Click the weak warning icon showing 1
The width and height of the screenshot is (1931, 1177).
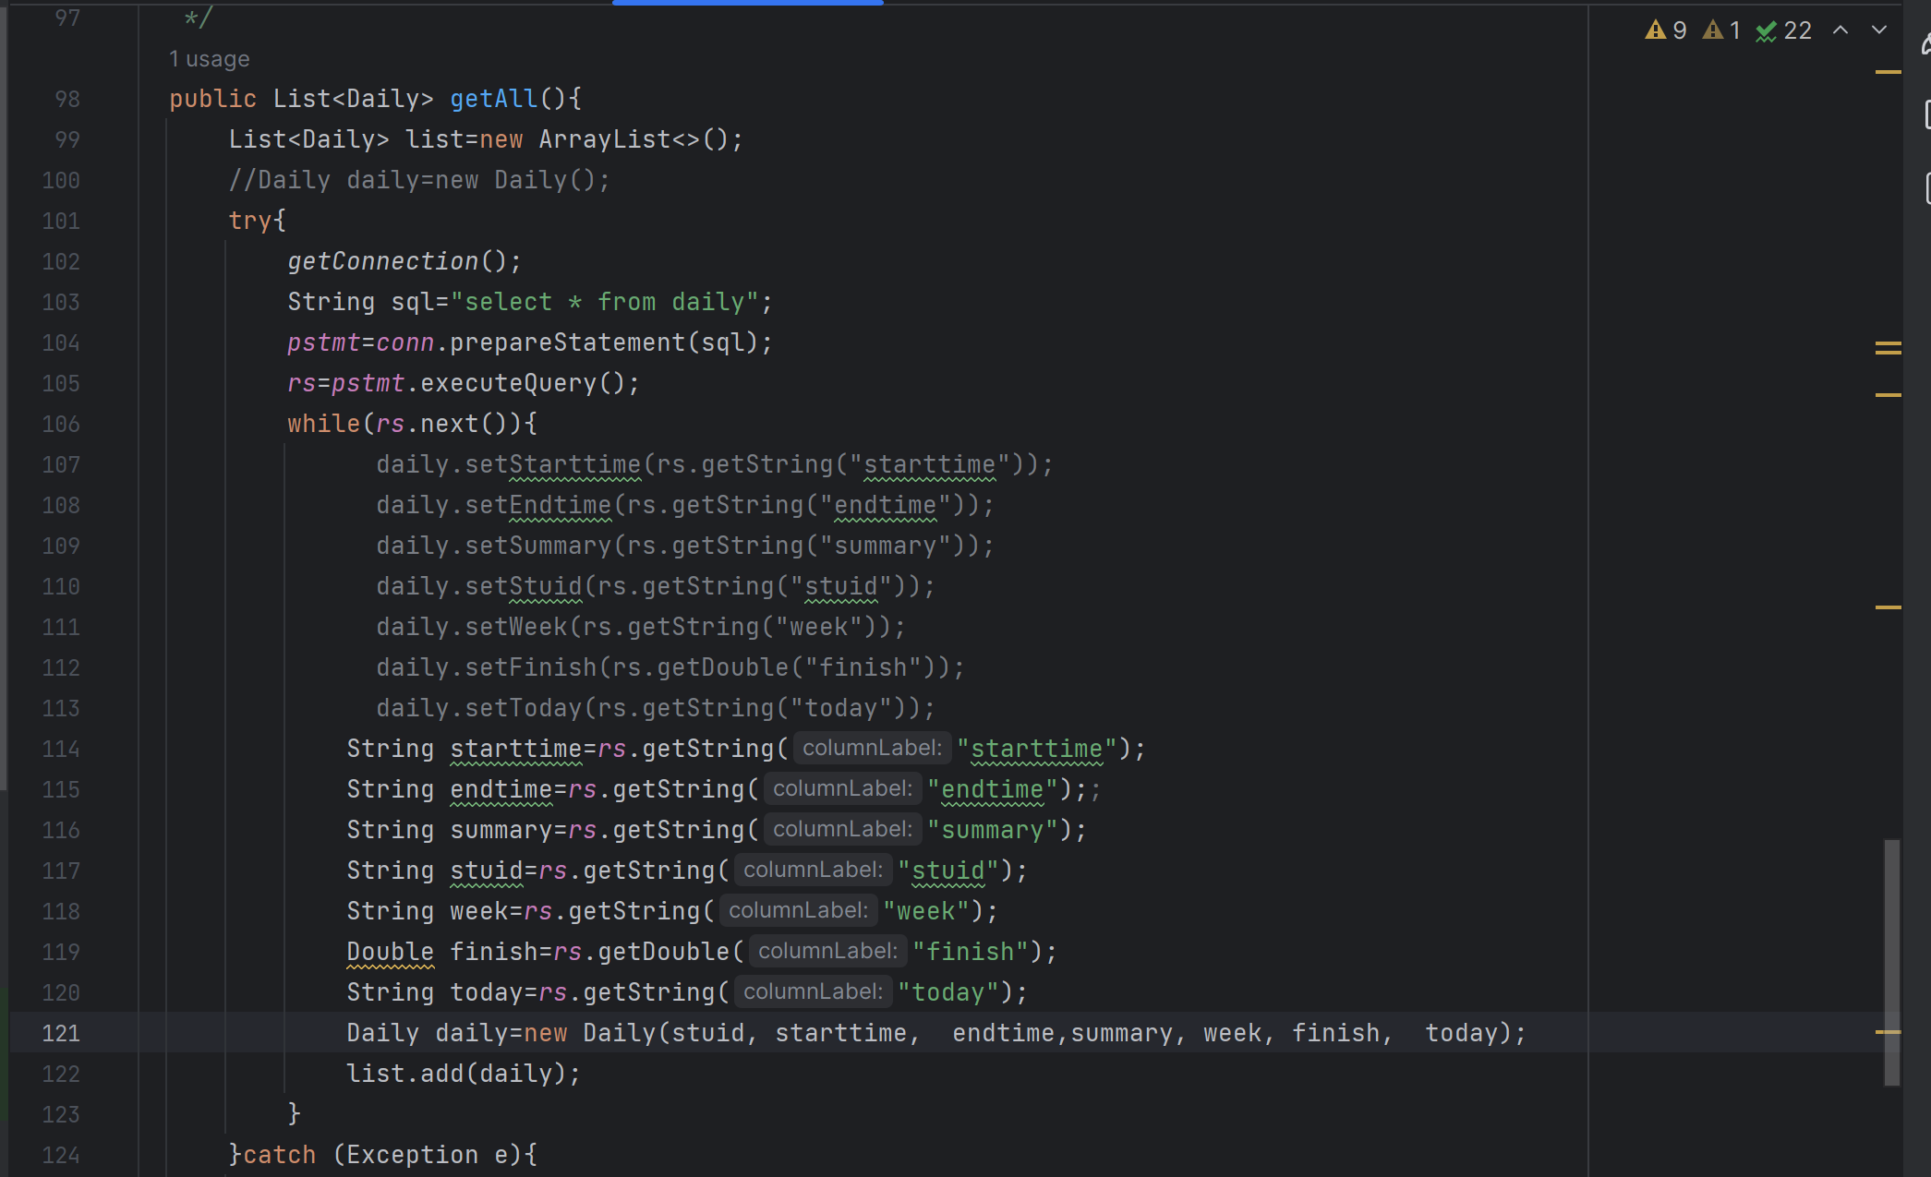pyautogui.click(x=1721, y=30)
